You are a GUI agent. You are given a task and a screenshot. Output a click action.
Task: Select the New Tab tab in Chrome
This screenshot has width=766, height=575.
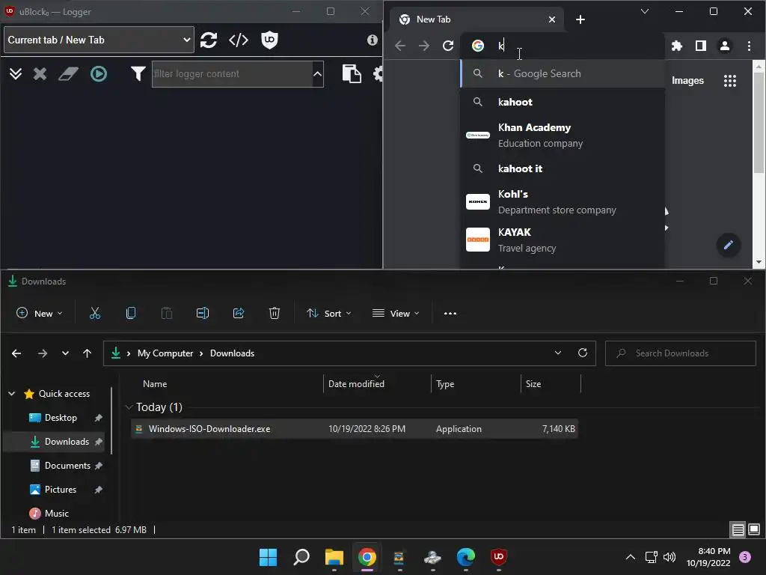click(477, 19)
